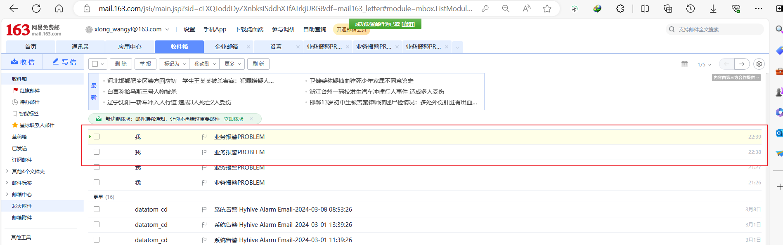Screen dimensions: 783x245
Task: Open the browser downloads arrow icon
Action: [713, 8]
